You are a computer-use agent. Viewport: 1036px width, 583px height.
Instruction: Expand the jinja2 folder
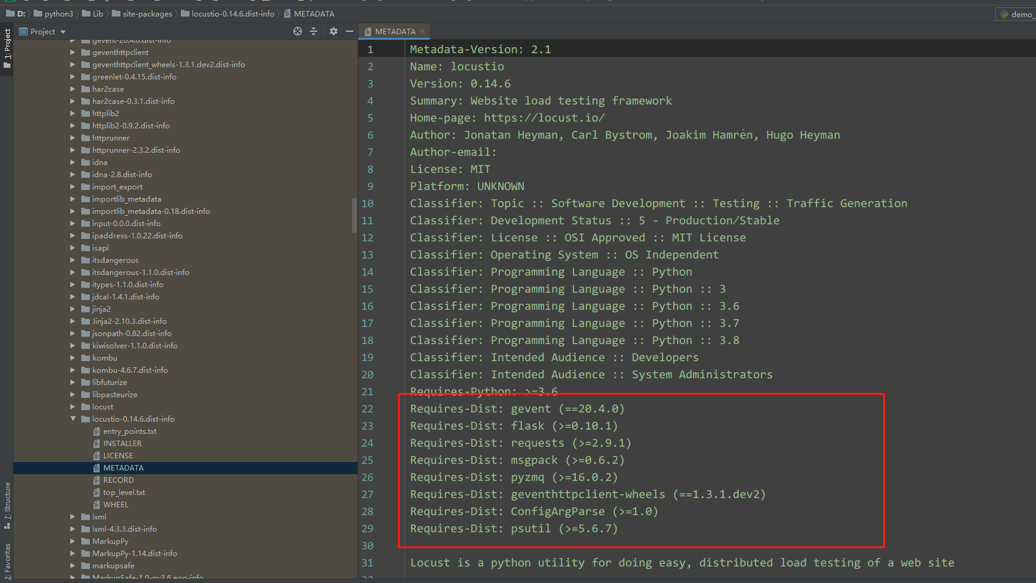tap(73, 309)
